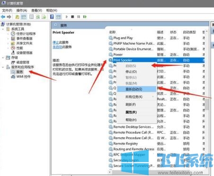The width and height of the screenshot is (214, 176).
Task: Open the 所有任务(K) submenu
Action: tap(137, 97)
